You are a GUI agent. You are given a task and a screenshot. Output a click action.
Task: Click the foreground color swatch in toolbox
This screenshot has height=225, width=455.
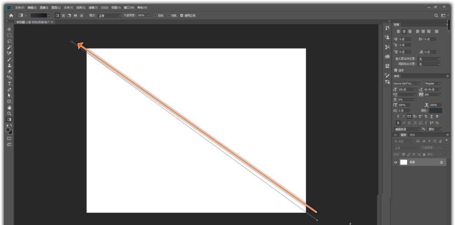point(8,130)
